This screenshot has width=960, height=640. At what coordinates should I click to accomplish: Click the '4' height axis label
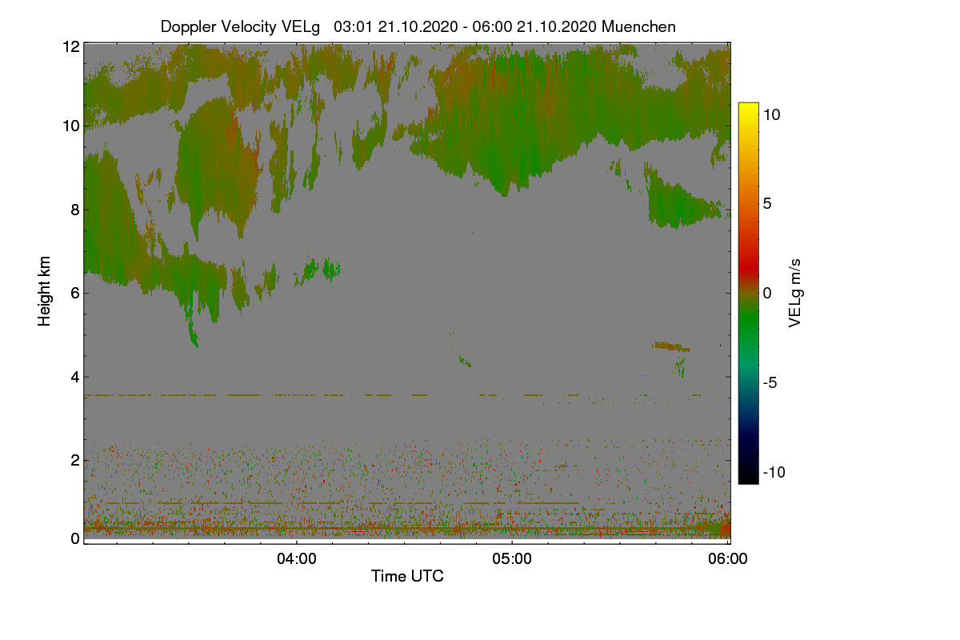pos(74,376)
